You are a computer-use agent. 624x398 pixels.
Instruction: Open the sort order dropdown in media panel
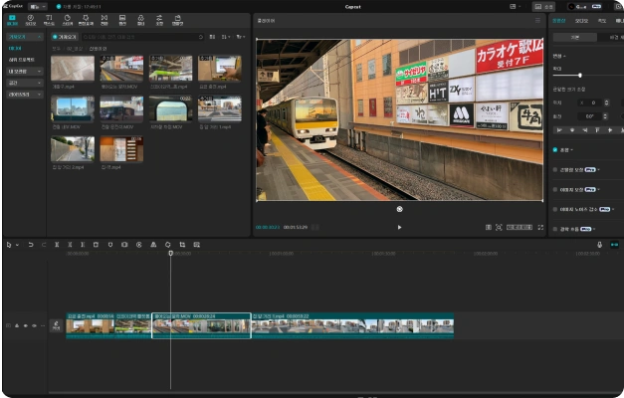[226, 37]
